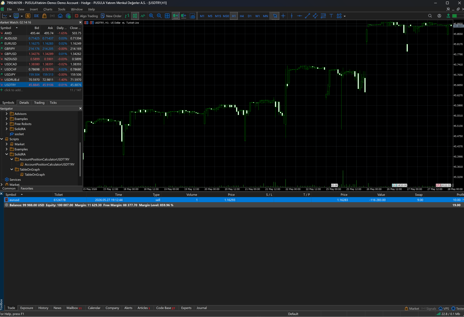Switch to the History tab
The height and width of the screenshot is (317, 464).
point(43,308)
